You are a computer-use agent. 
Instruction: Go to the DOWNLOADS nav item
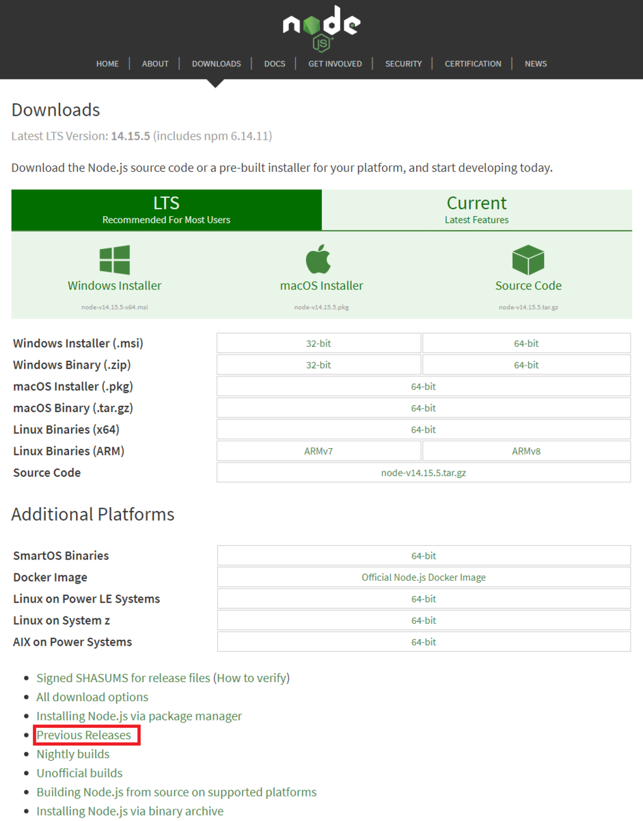pos(217,64)
